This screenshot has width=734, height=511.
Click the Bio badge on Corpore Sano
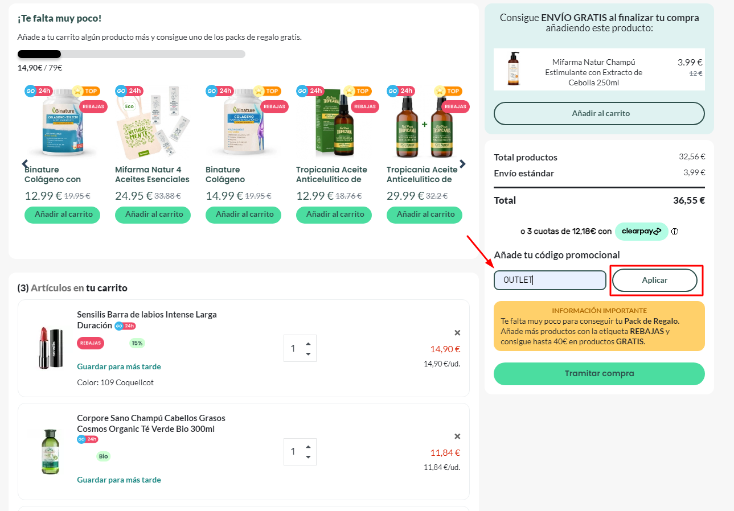[103, 456]
